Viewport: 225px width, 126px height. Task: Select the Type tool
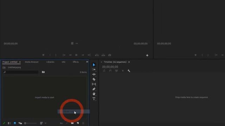coord(94,99)
